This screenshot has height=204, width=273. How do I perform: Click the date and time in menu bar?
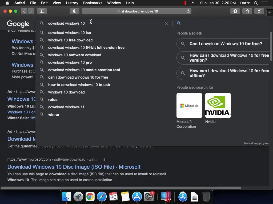pyautogui.click(x=218, y=3)
